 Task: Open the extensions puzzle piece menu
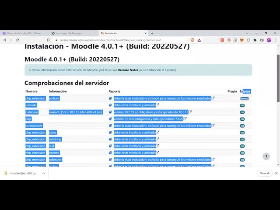(255, 40)
